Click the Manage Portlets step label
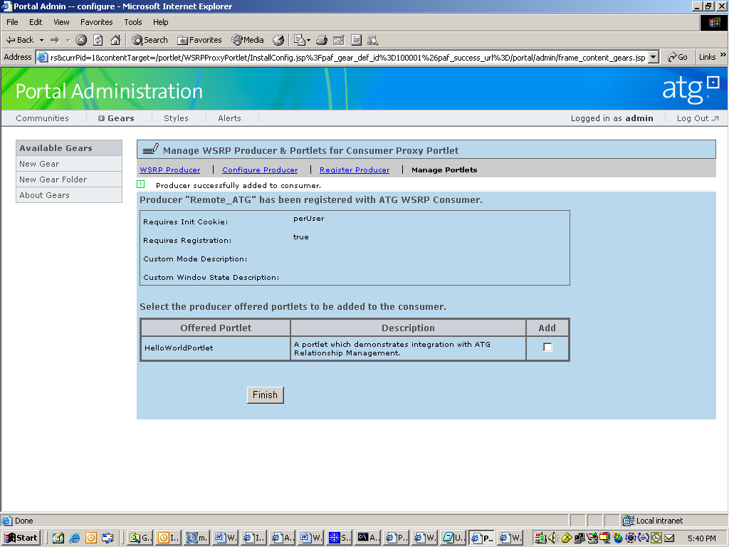This screenshot has height=547, width=729. coord(444,170)
